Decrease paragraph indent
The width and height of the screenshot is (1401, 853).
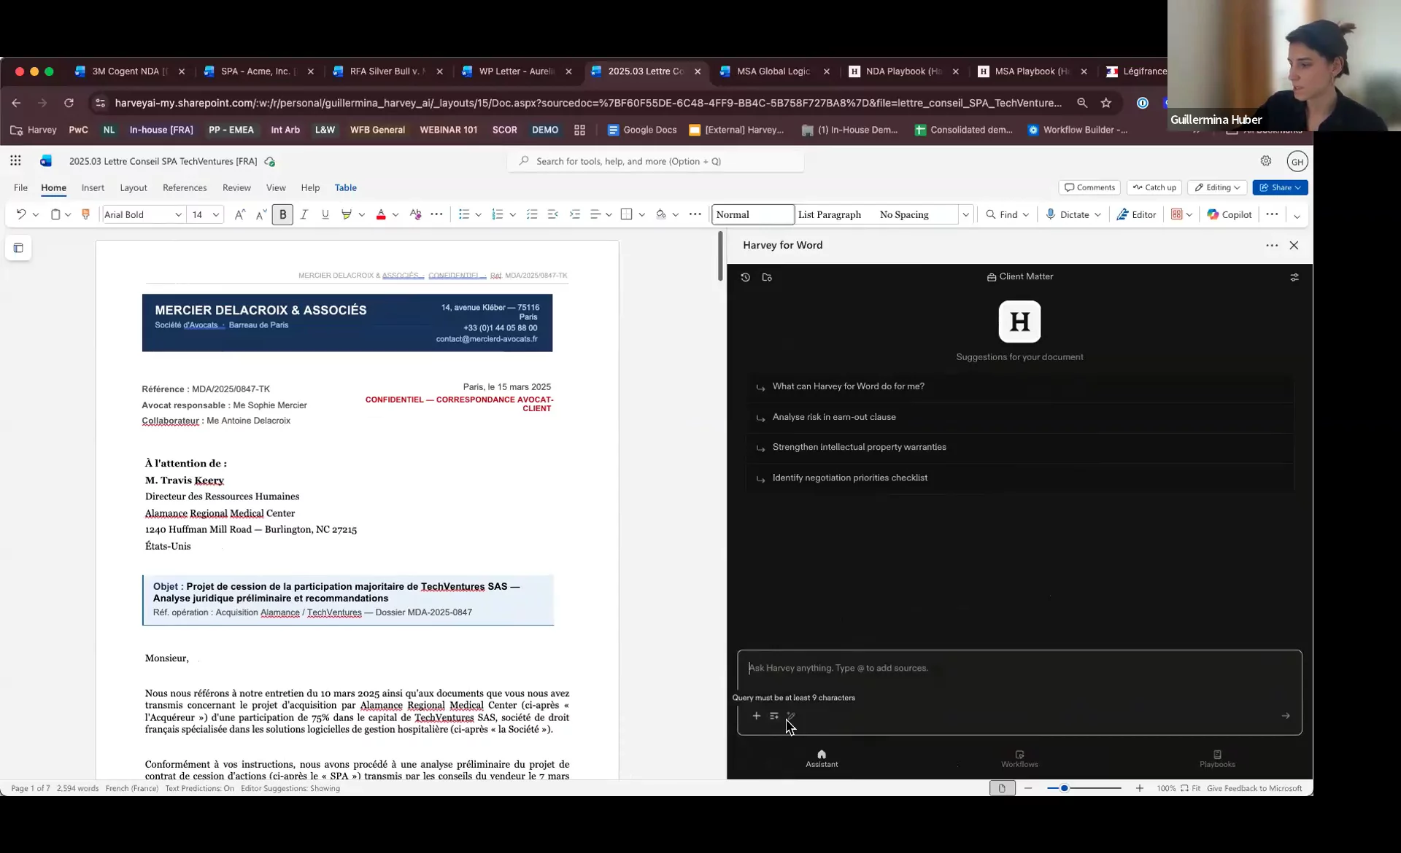(x=553, y=214)
